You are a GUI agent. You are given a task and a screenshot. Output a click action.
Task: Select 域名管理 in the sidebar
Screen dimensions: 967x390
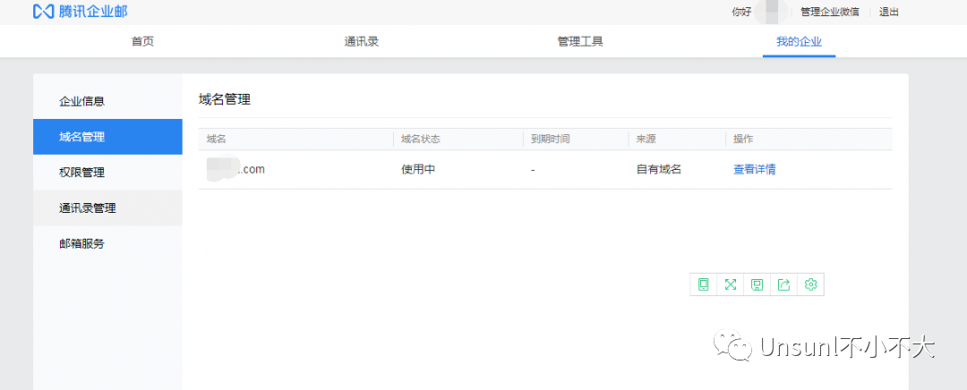108,137
